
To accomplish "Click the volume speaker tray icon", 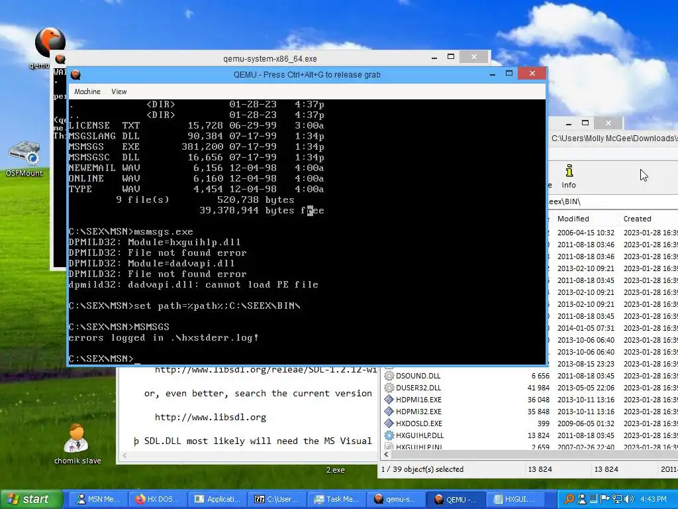I will point(629,499).
